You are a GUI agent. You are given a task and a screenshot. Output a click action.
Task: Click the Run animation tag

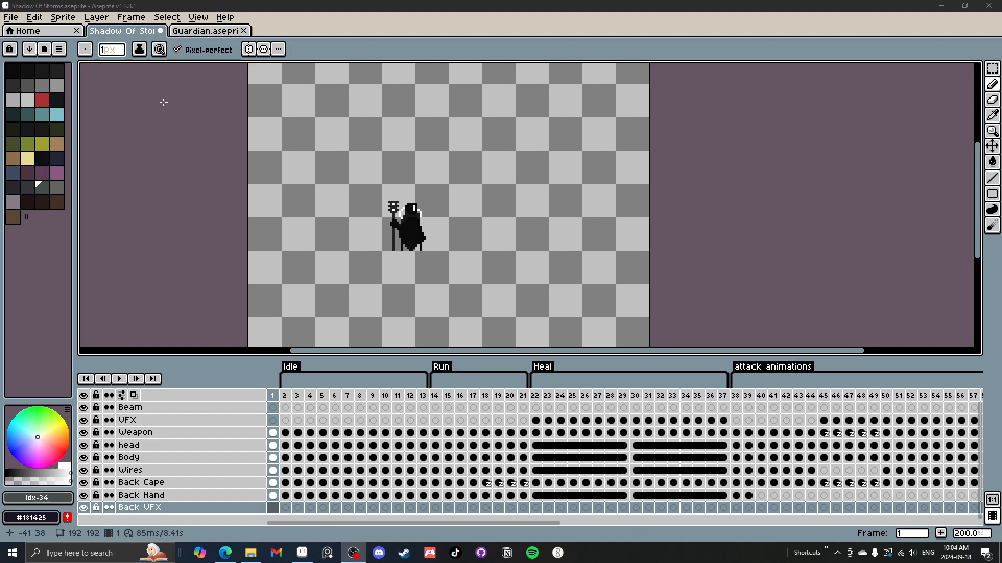(441, 366)
